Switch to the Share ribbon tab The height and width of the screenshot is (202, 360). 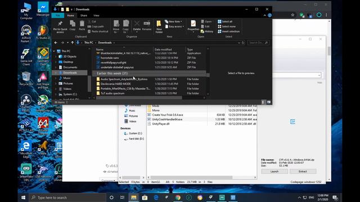pyautogui.click(x=84, y=15)
